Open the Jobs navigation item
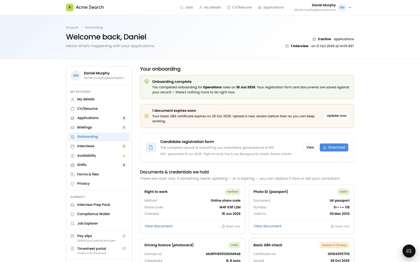The height and width of the screenshot is (262, 420). 186,7
